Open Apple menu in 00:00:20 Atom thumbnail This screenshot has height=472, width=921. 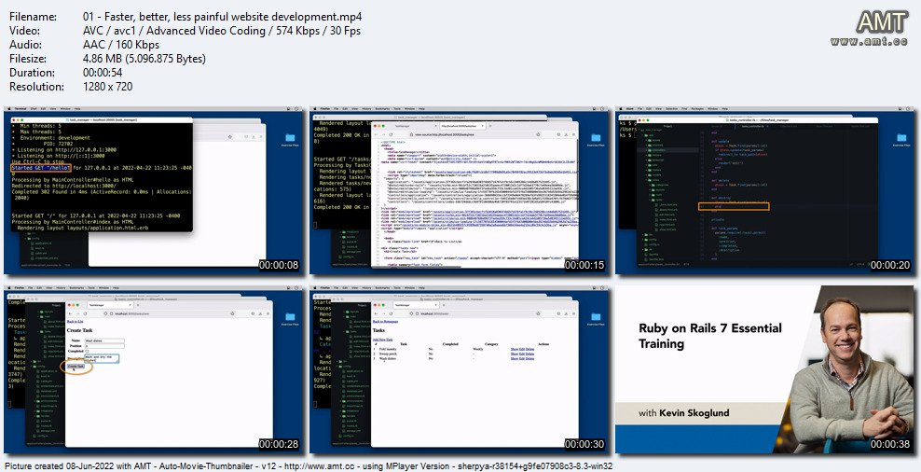point(620,109)
